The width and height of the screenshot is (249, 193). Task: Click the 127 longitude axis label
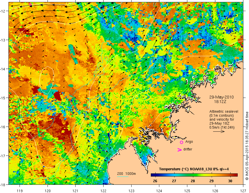243,191
